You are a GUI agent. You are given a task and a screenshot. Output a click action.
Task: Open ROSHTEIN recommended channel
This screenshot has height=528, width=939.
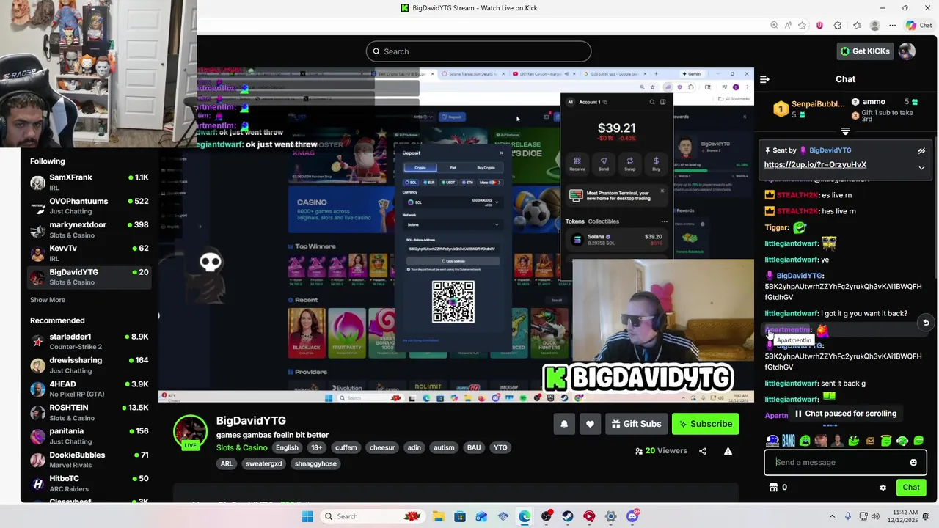point(89,412)
